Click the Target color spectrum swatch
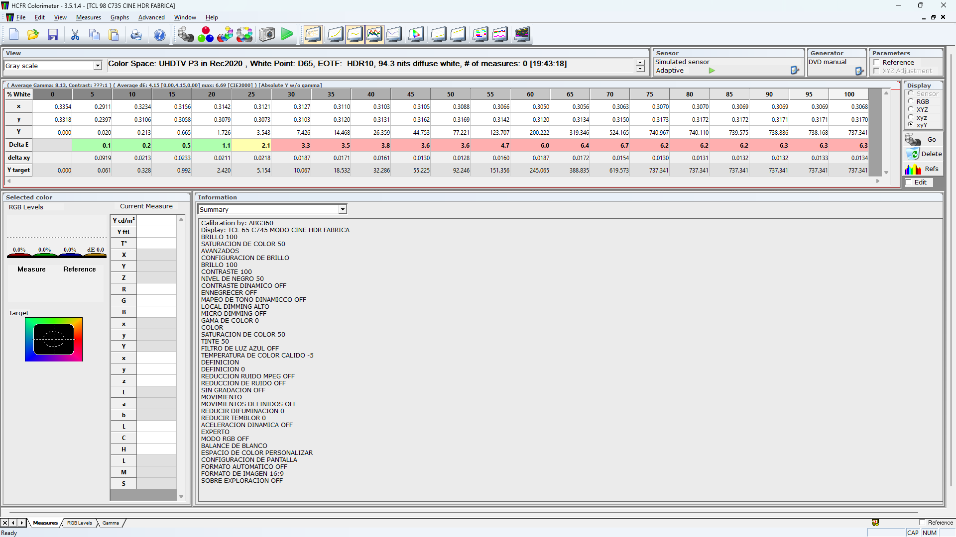This screenshot has width=956, height=537. coord(54,339)
